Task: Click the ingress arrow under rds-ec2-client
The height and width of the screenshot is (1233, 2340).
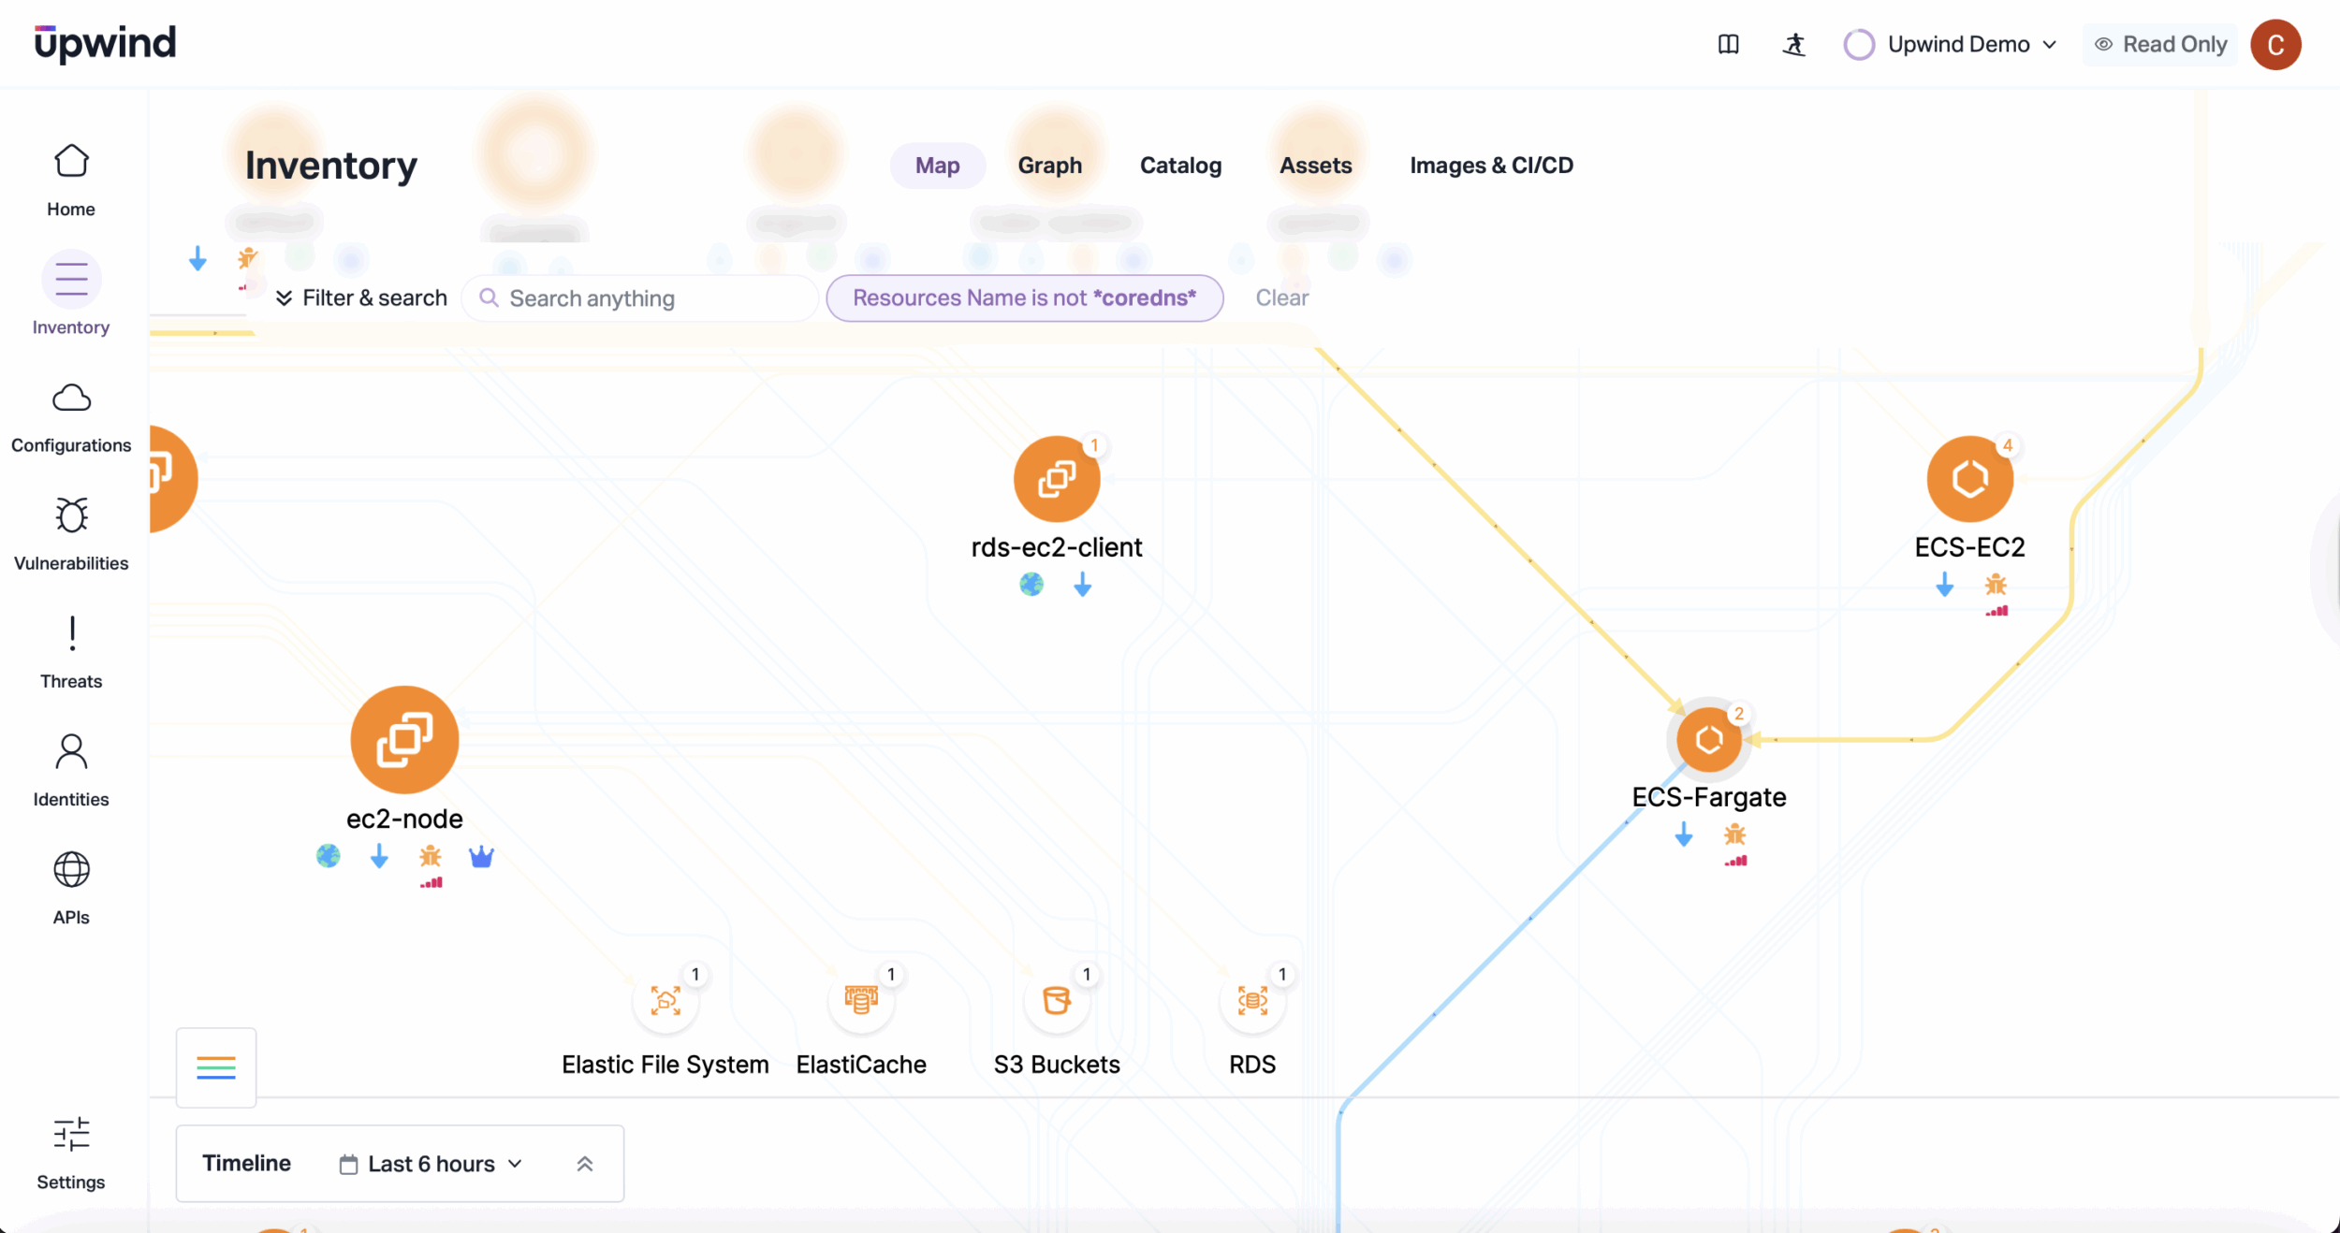Action: pyautogui.click(x=1082, y=585)
